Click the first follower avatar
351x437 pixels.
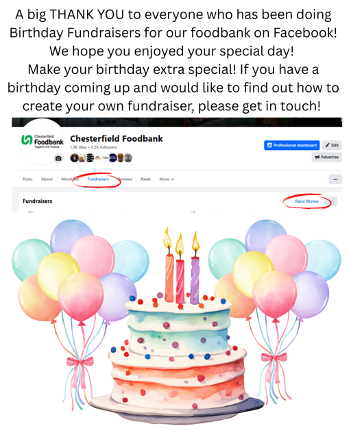[74, 158]
